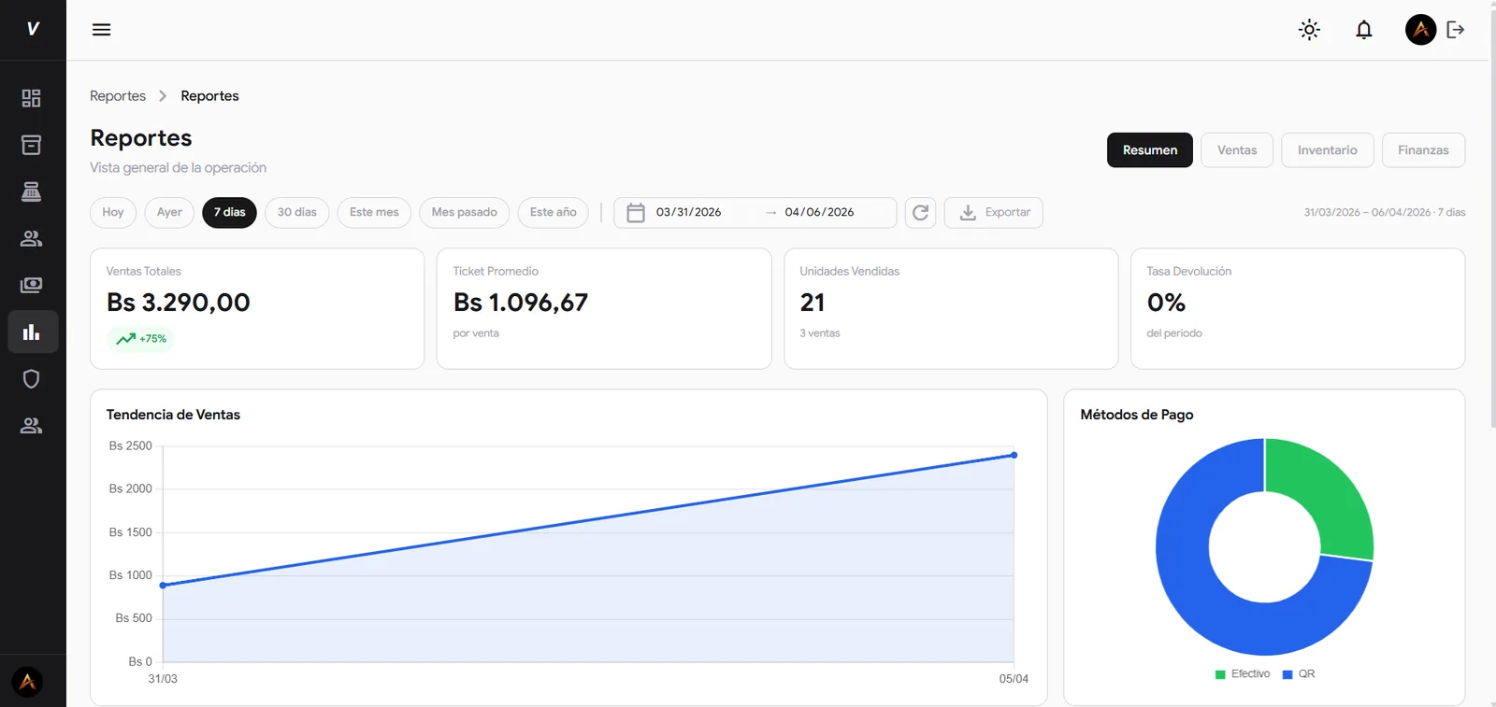1496x707 pixels.
Task: Open the user avatar in the header
Action: click(1420, 30)
